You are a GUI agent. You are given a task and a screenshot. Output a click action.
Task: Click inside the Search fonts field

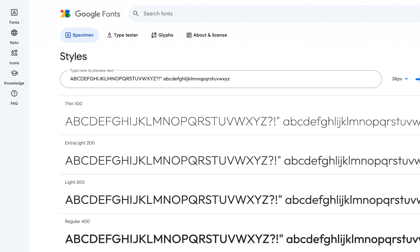click(196, 13)
